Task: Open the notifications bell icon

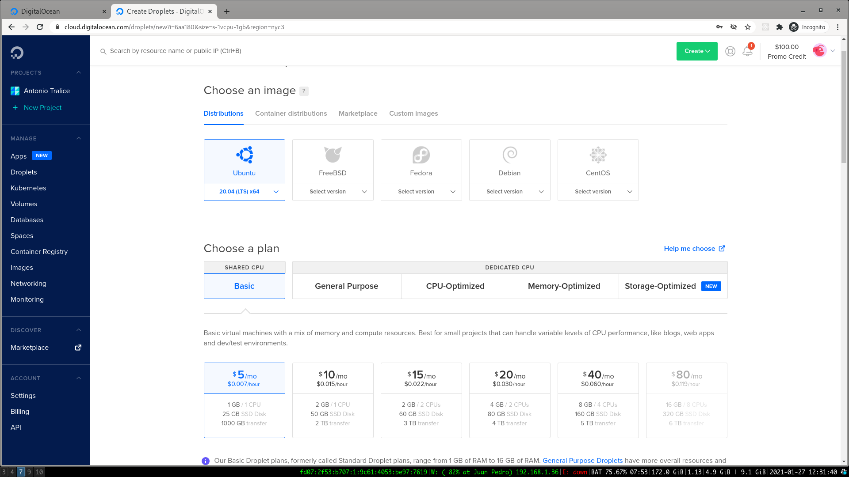Action: (747, 51)
